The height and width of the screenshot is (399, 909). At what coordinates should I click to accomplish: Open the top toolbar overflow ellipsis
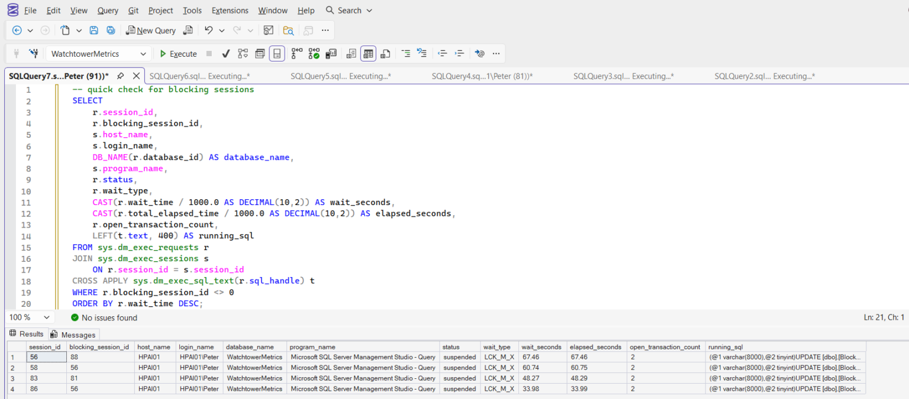click(325, 30)
